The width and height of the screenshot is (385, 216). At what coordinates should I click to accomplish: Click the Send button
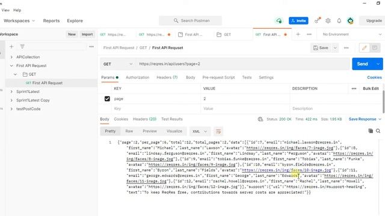coord(363,64)
